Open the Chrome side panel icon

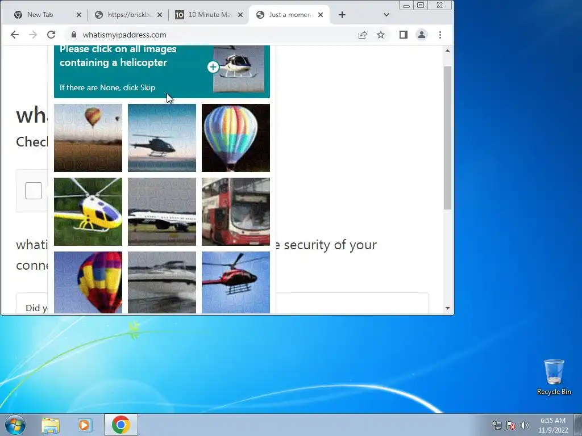click(x=404, y=35)
